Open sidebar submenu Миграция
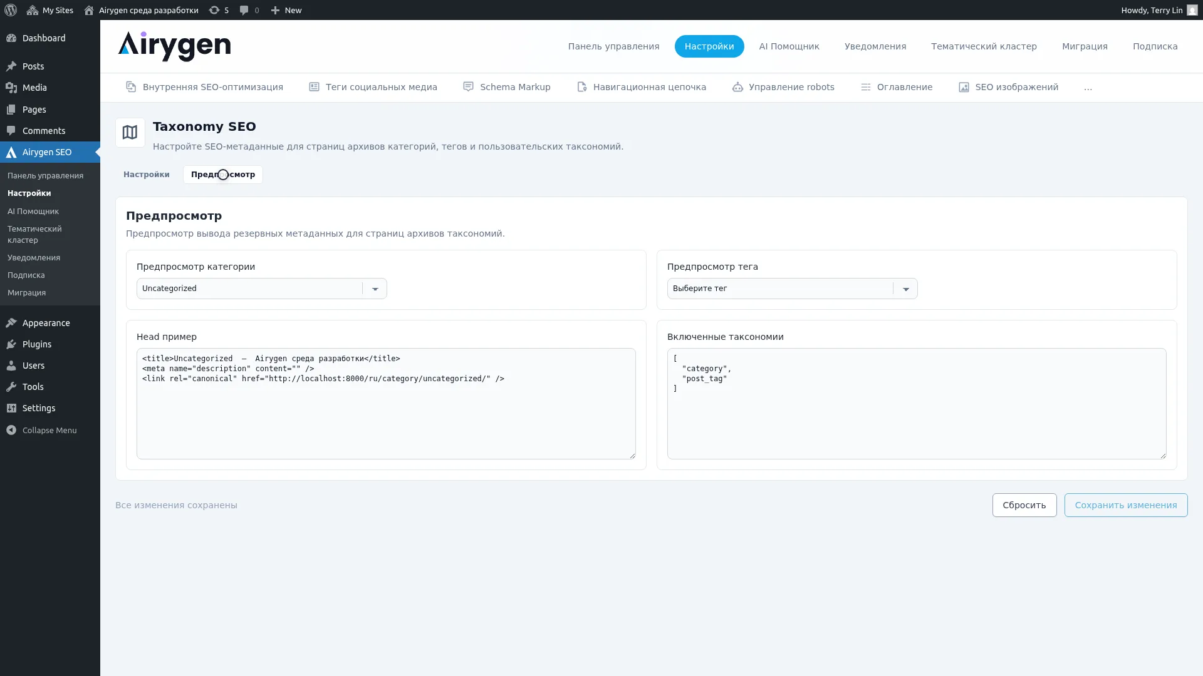The width and height of the screenshot is (1203, 676). [x=27, y=293]
